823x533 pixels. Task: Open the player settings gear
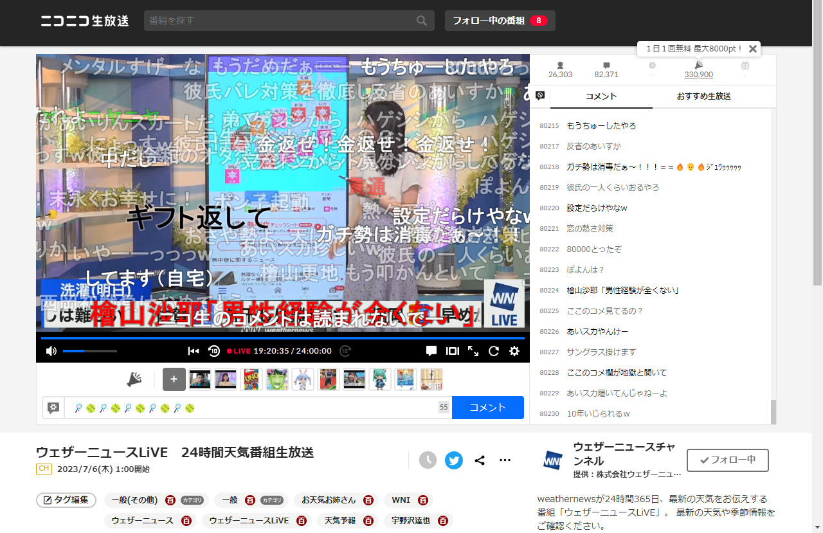point(514,351)
